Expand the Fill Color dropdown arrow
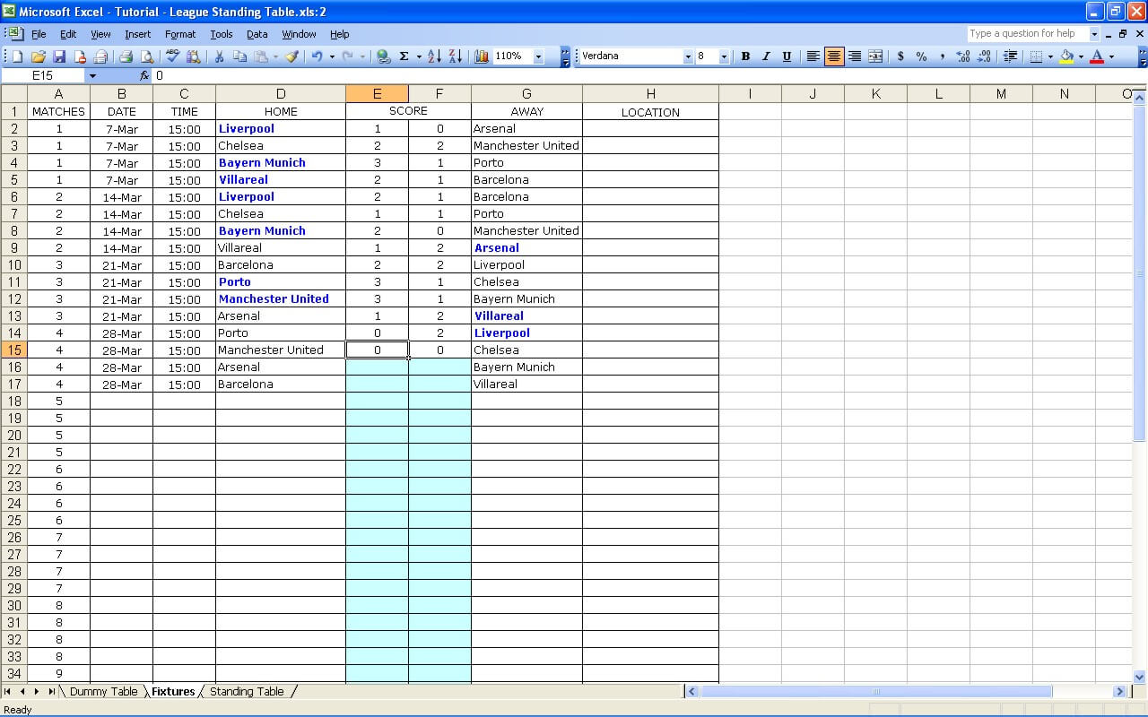 coord(1081,56)
